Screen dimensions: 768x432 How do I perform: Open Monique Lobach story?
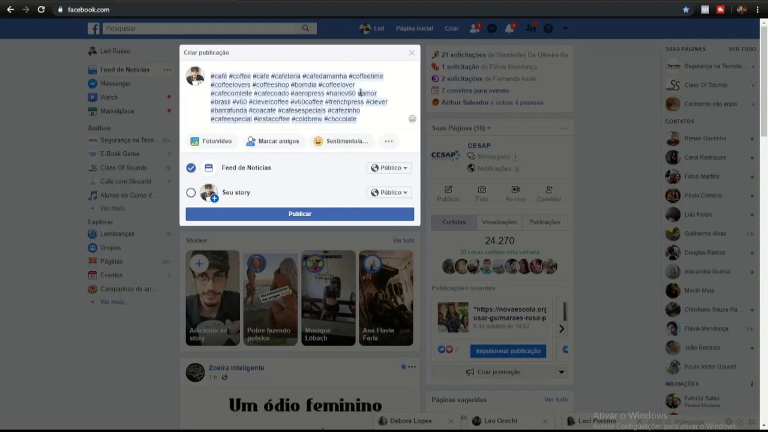(328, 298)
